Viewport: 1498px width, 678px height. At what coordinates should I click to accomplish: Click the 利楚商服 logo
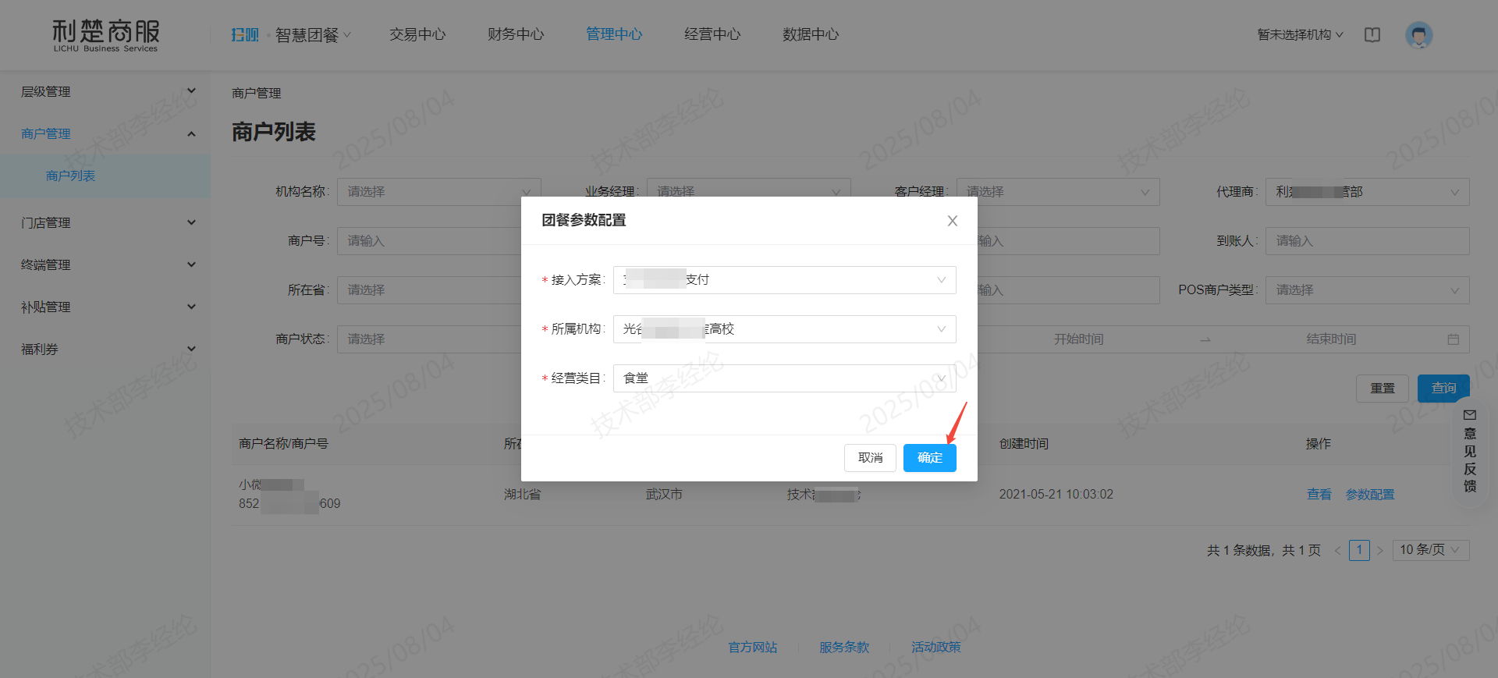tap(105, 35)
